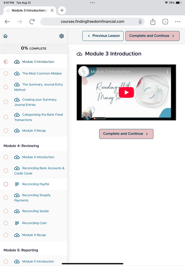Tap the browser share icon
The height and width of the screenshot is (266, 185).
tap(153, 22)
